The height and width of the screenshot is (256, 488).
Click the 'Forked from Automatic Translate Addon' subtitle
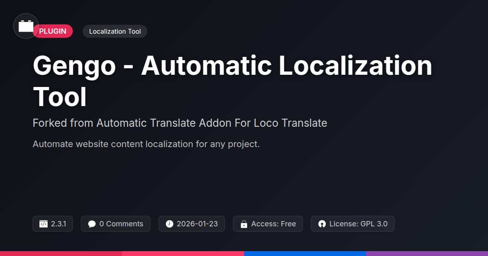(x=180, y=123)
